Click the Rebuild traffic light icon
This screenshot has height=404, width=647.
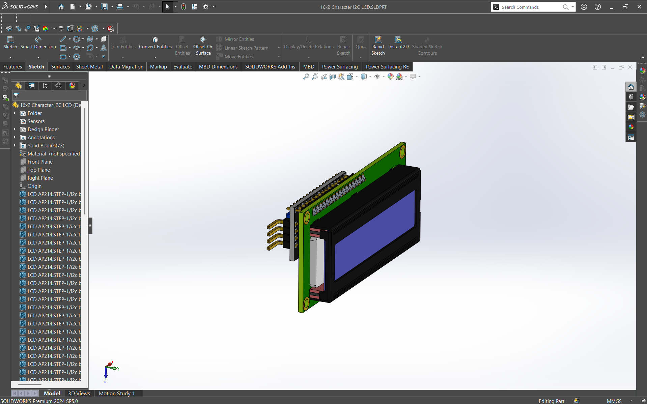184,7
